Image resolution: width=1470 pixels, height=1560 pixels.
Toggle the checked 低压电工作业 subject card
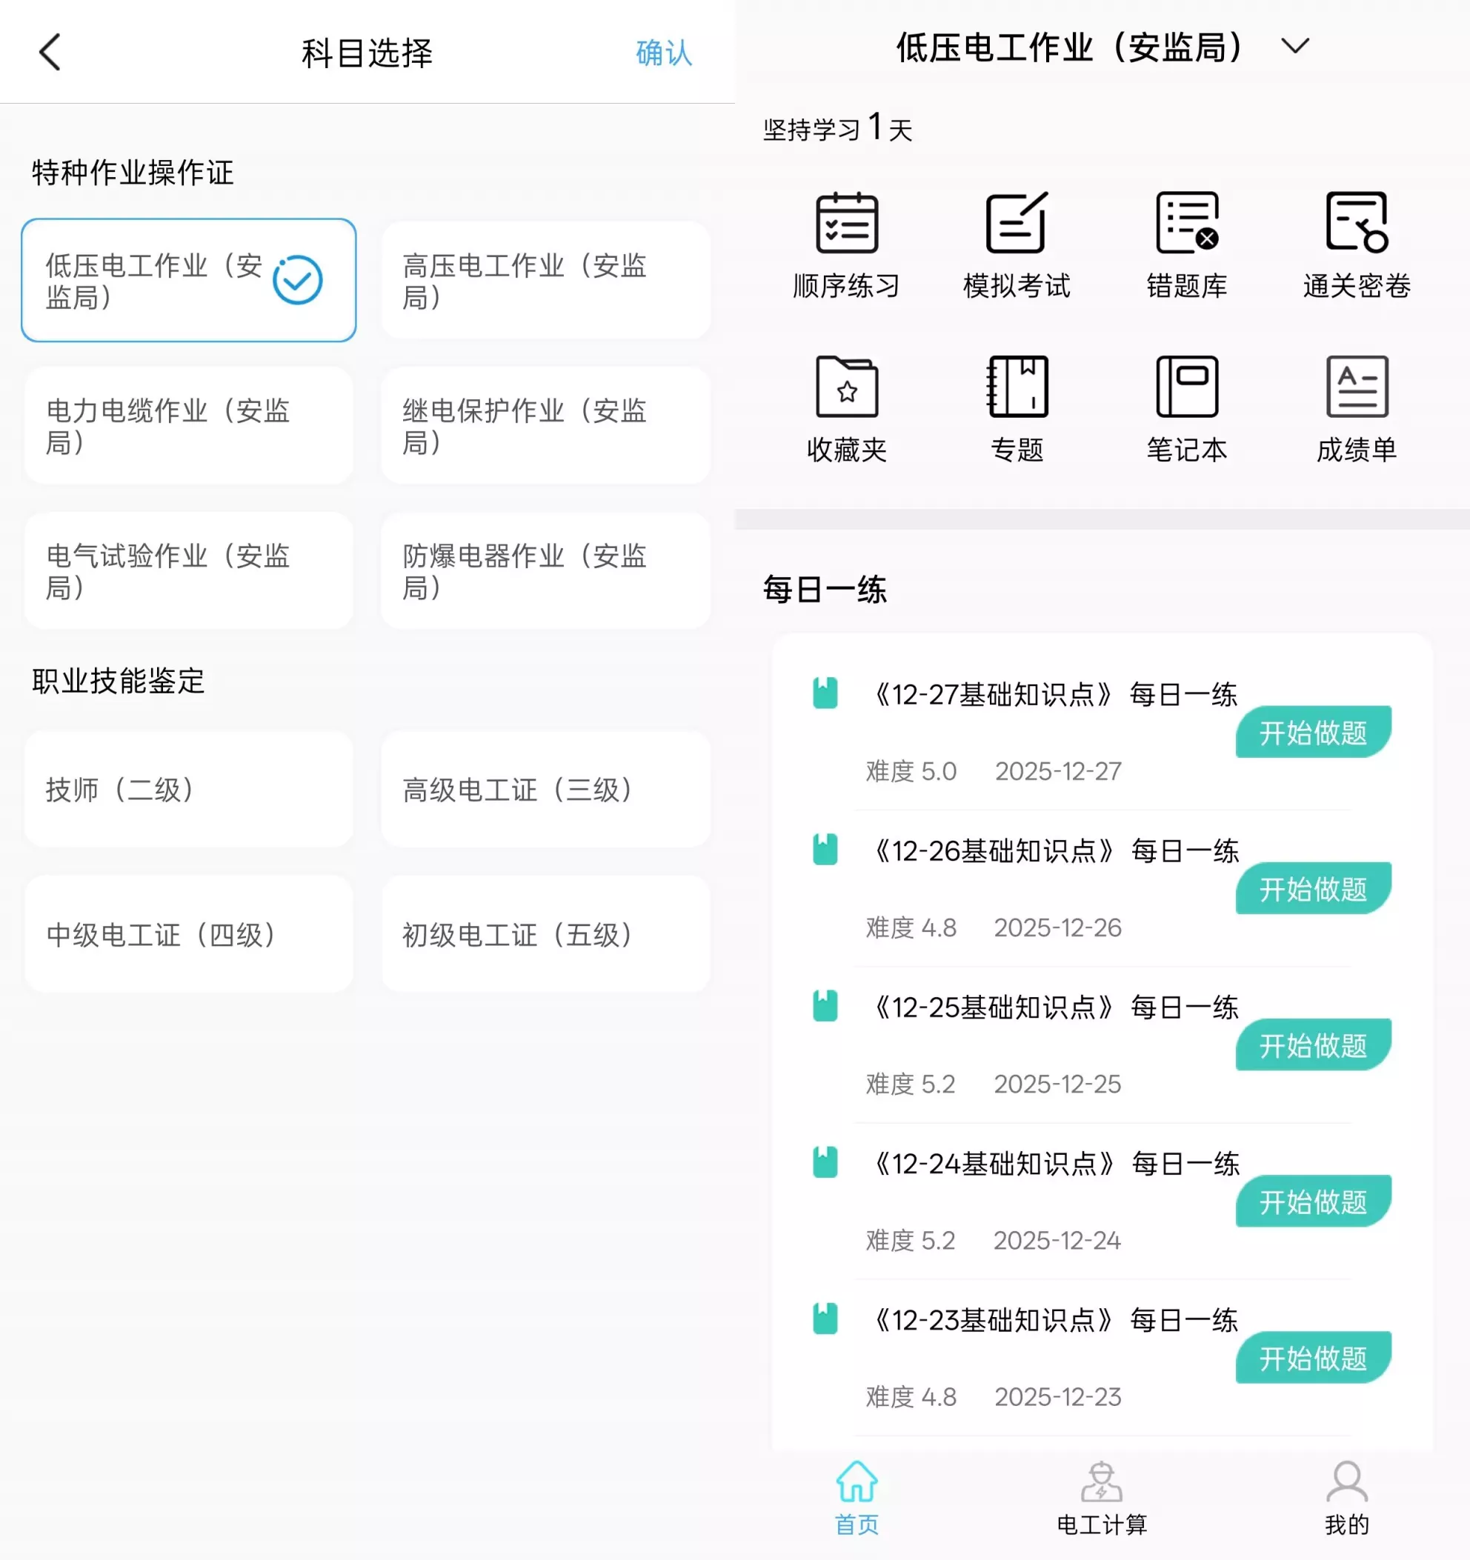point(188,280)
